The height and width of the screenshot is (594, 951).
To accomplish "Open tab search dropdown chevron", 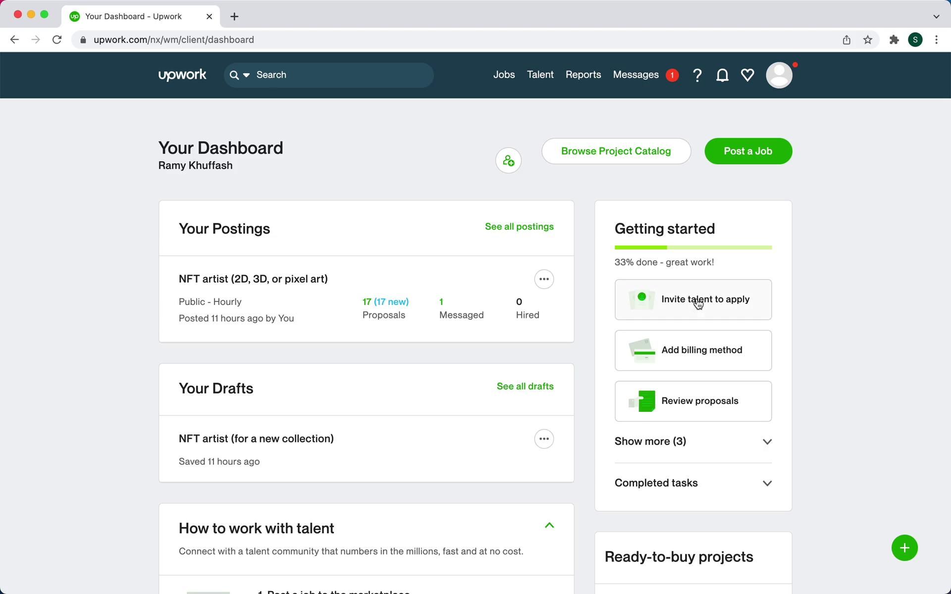I will 936,16.
